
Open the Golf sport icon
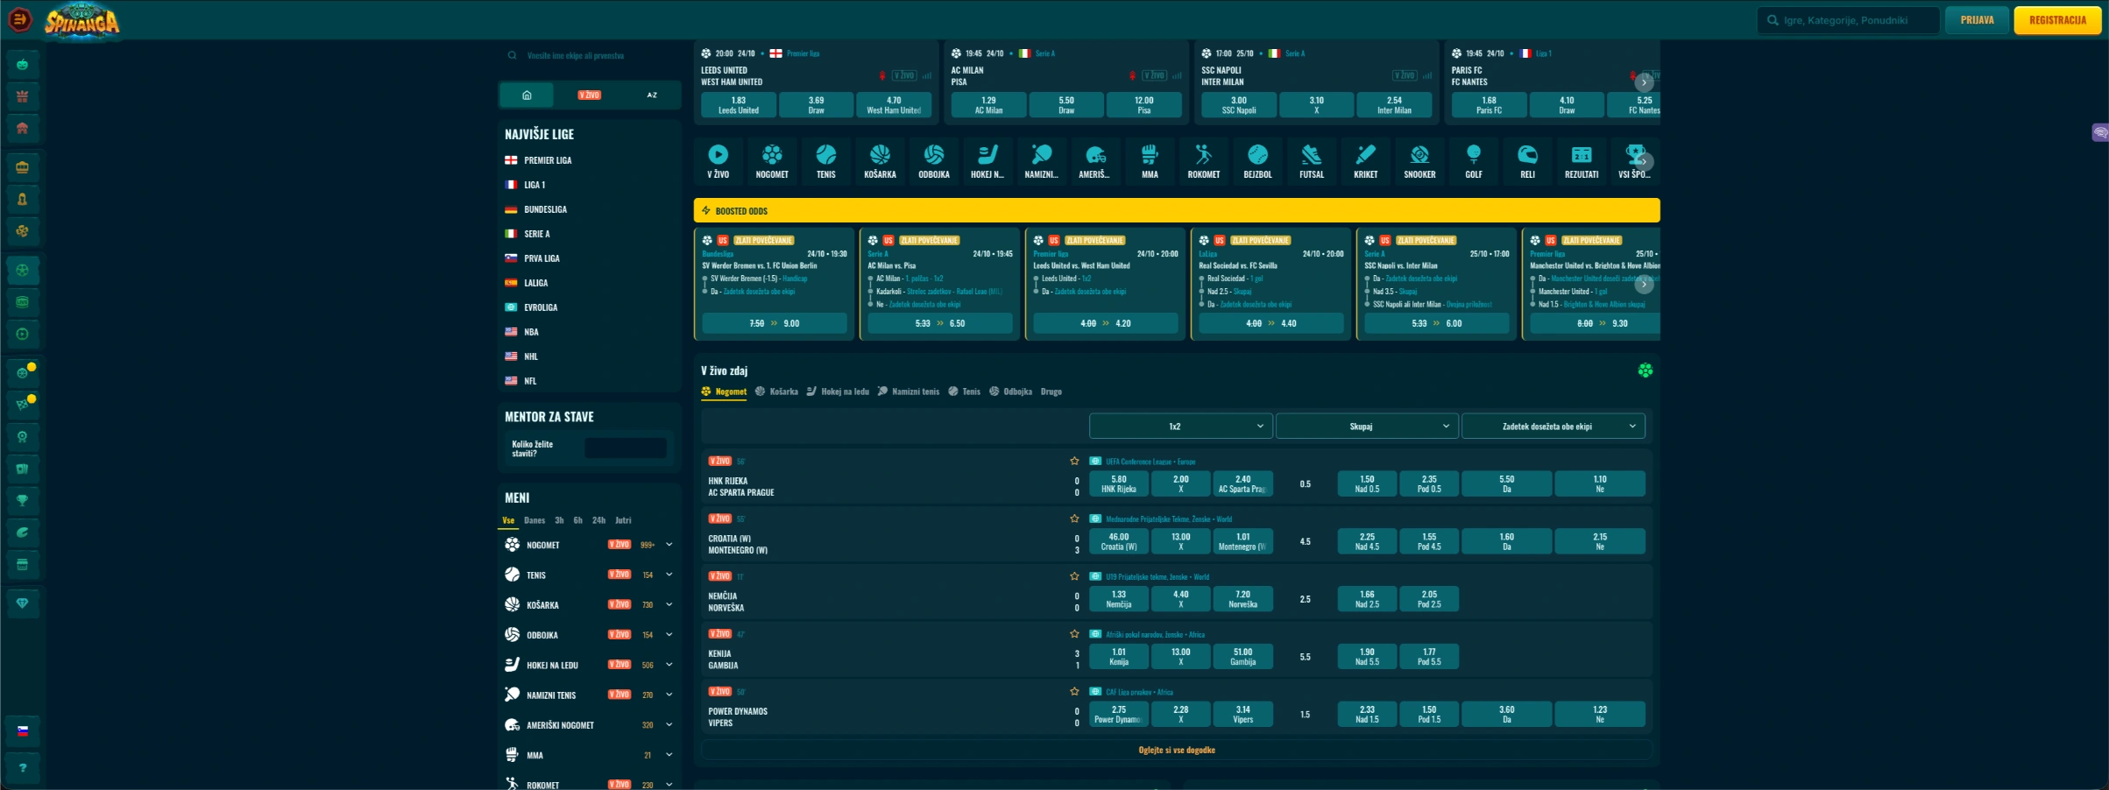click(1473, 161)
